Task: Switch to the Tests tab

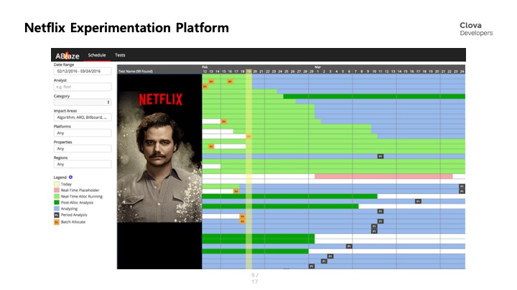Action: click(121, 55)
